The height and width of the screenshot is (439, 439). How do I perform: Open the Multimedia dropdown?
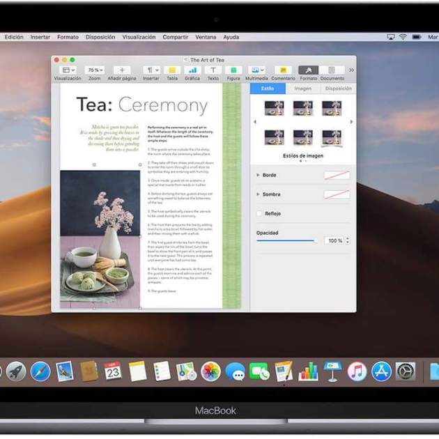257,70
